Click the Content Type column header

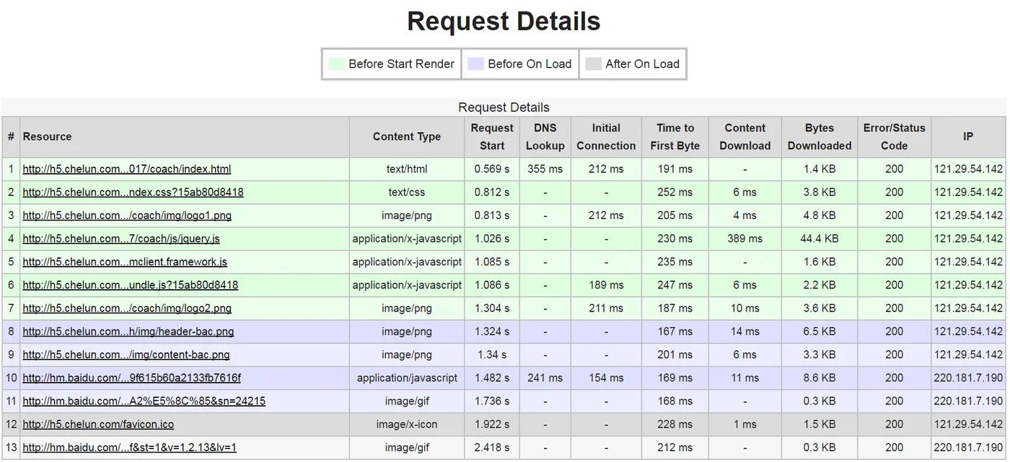tap(407, 137)
